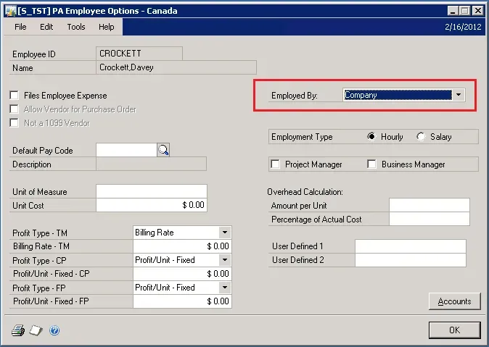
Task: Expand the Profit Type - CP dropdown
Action: coord(225,260)
